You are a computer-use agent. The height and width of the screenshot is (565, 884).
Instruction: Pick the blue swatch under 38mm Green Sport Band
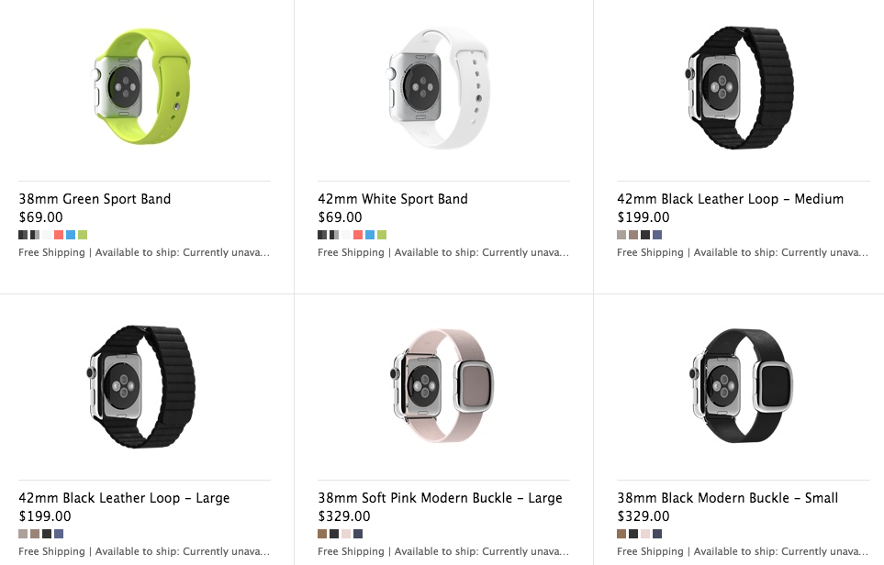(x=71, y=235)
